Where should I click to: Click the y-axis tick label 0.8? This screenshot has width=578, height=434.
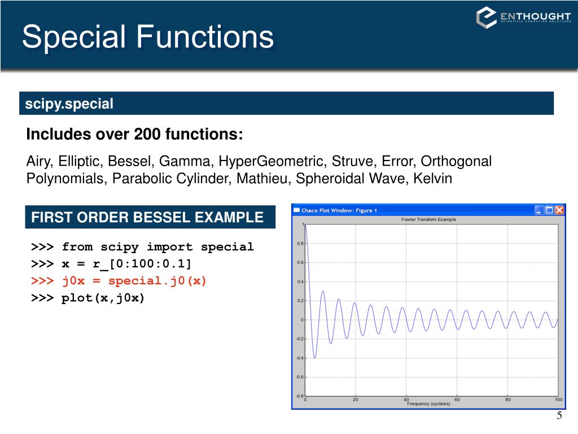point(300,244)
